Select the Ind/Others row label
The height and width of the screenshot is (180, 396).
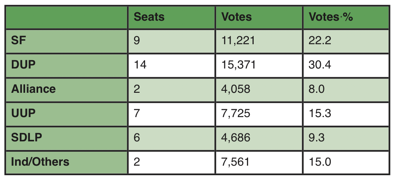pyautogui.click(x=40, y=162)
